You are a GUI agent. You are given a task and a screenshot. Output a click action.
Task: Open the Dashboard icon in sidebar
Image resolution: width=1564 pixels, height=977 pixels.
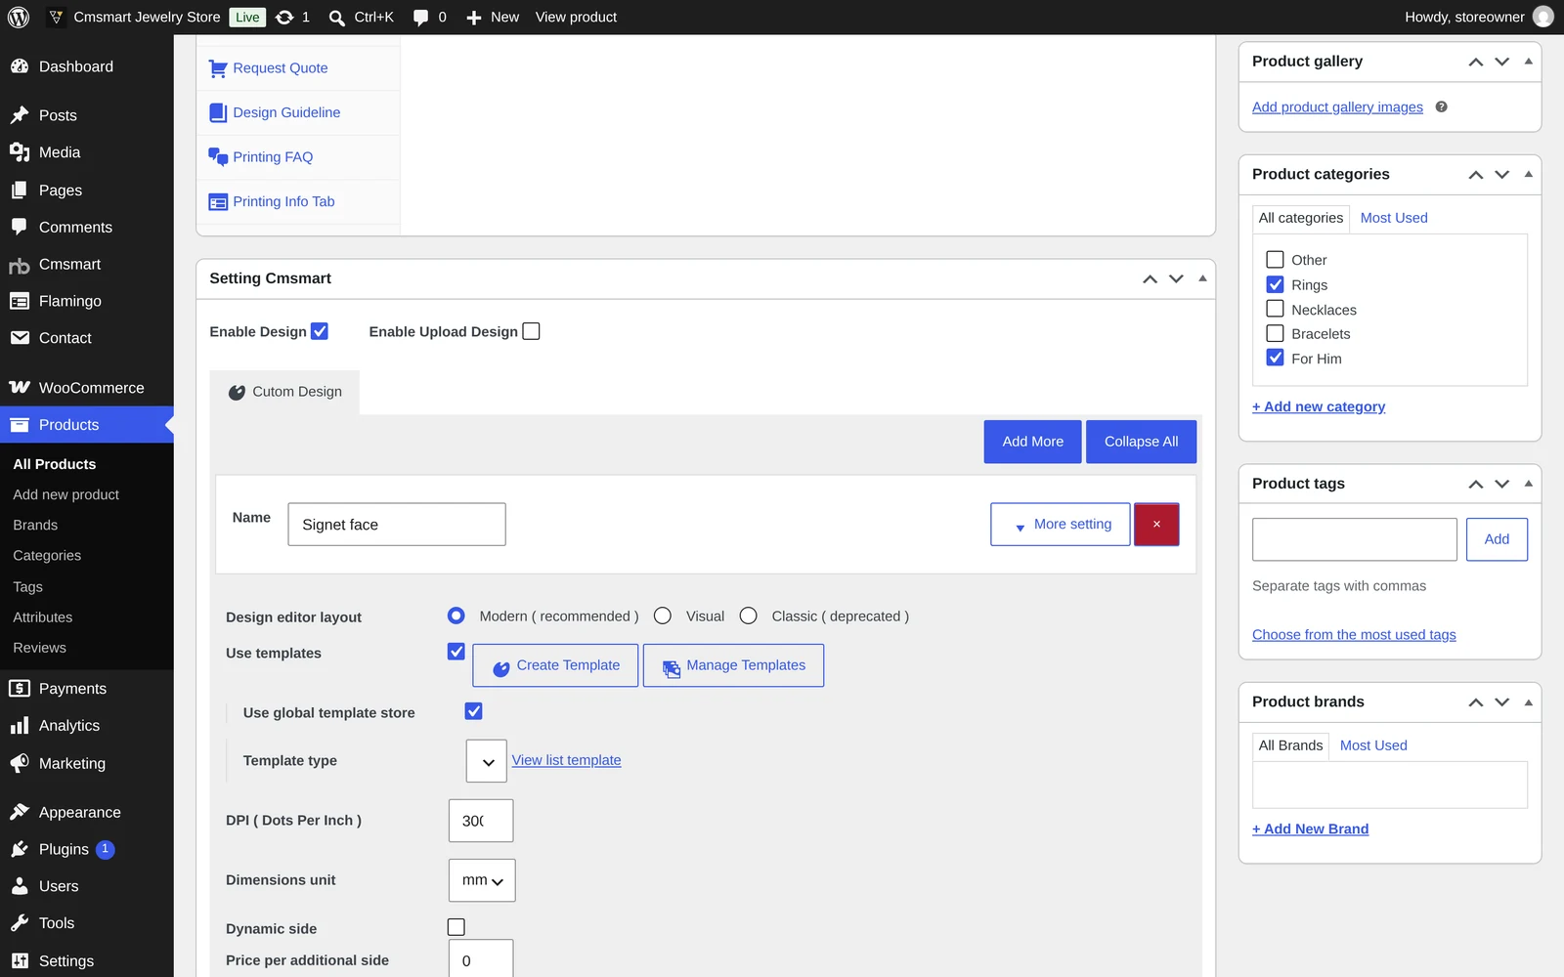(20, 66)
